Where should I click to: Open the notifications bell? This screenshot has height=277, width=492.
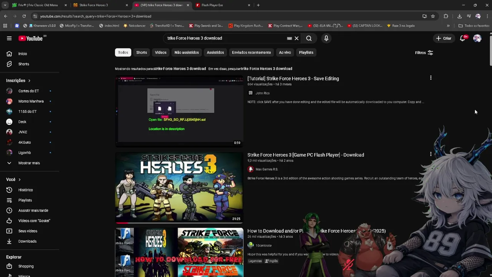[463, 38]
